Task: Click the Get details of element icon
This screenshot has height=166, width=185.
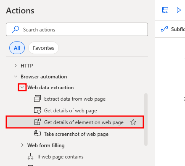Action: (x=37, y=122)
